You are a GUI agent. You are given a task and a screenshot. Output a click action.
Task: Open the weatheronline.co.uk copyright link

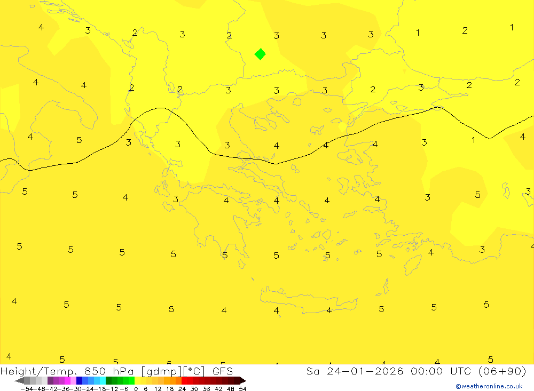click(489, 386)
